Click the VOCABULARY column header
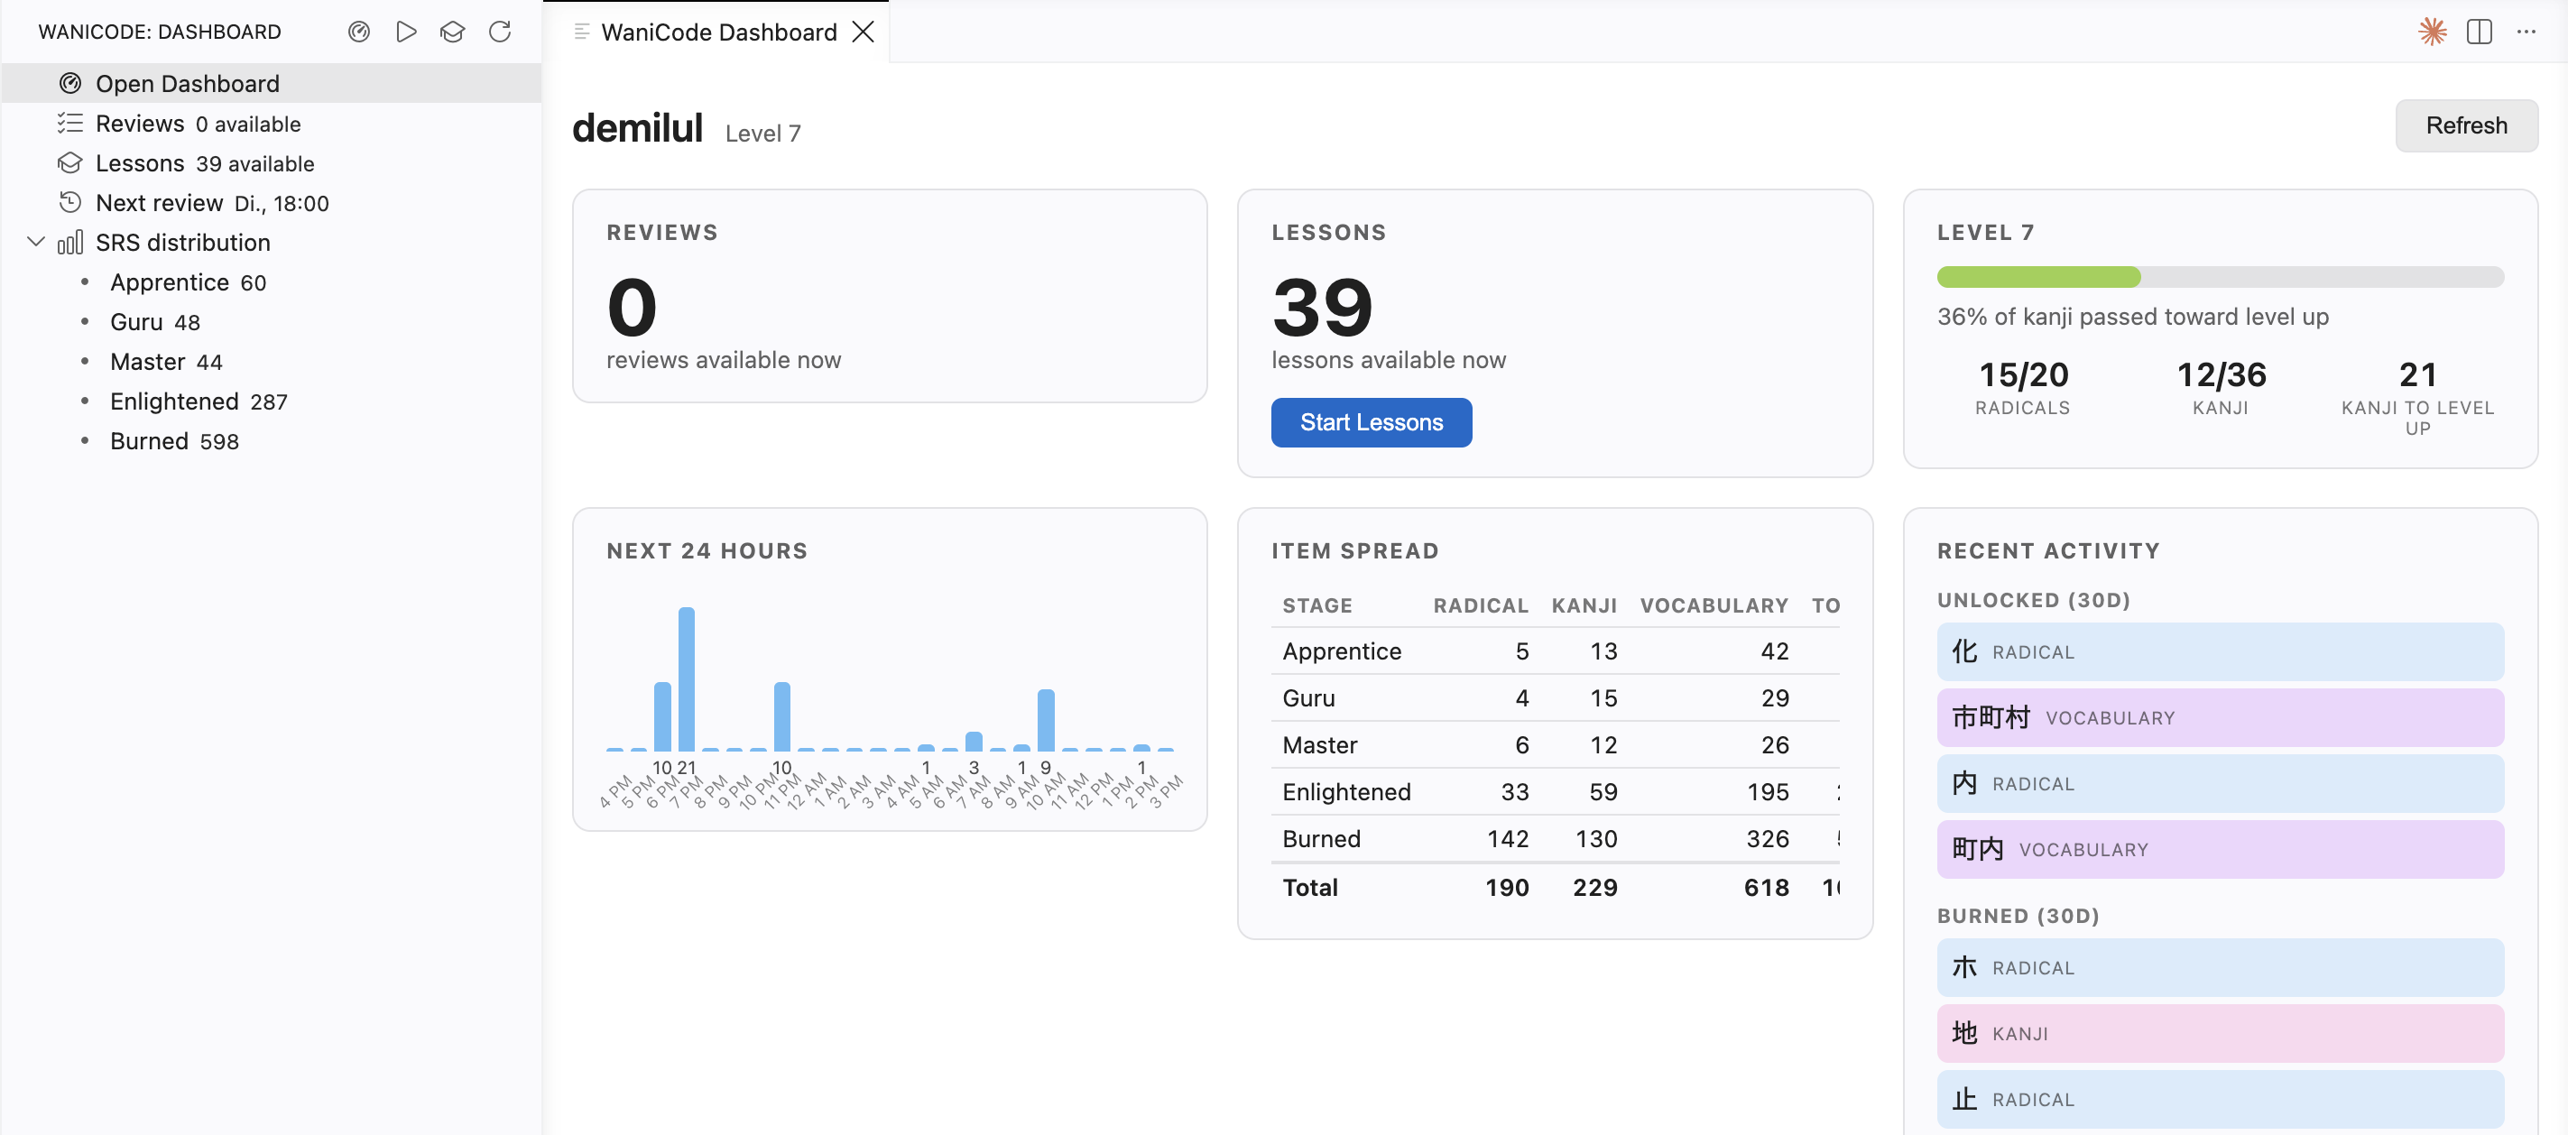 click(x=1714, y=606)
